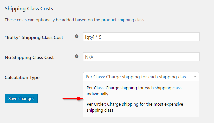Collapse Calculation Type list via its arrow

[195, 77]
